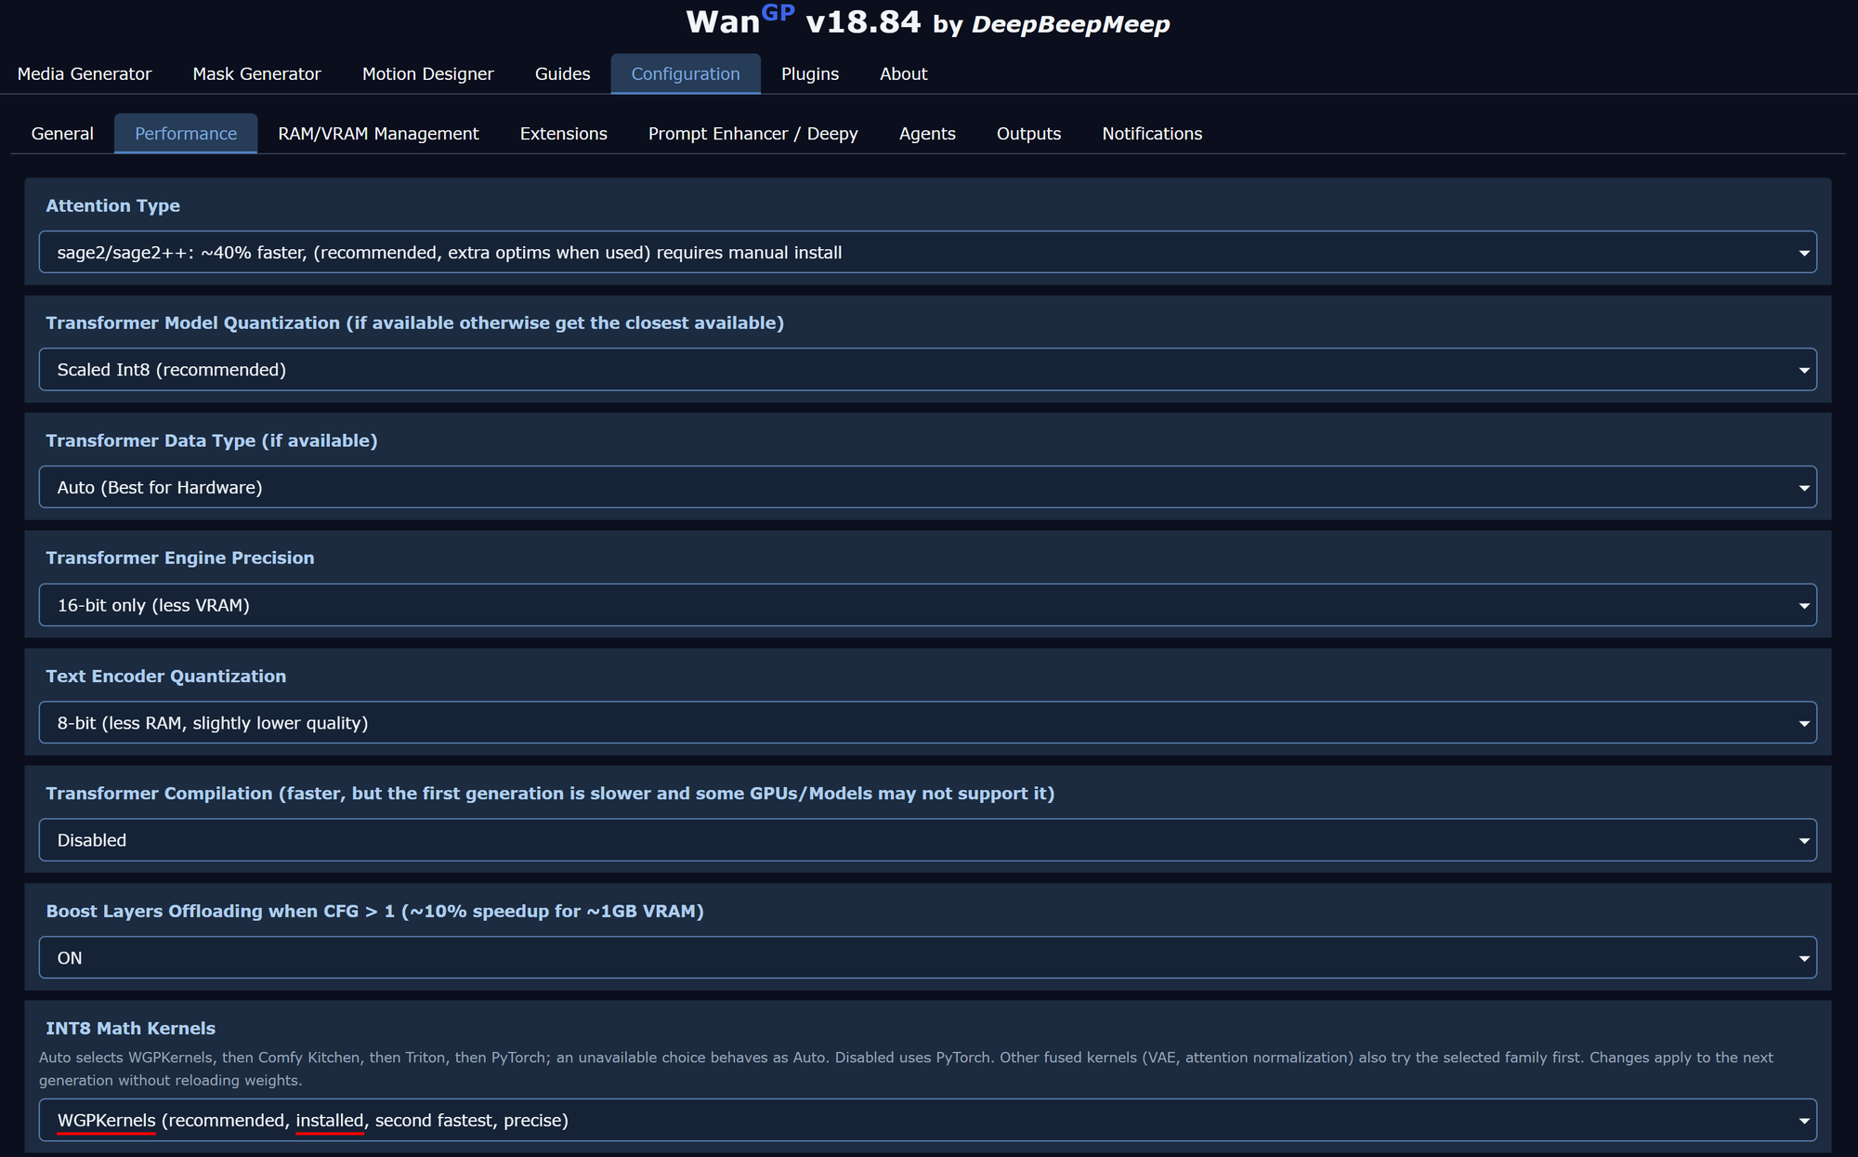Go to the Agents sub-tab
Viewport: 1858px width, 1157px height.
point(927,133)
